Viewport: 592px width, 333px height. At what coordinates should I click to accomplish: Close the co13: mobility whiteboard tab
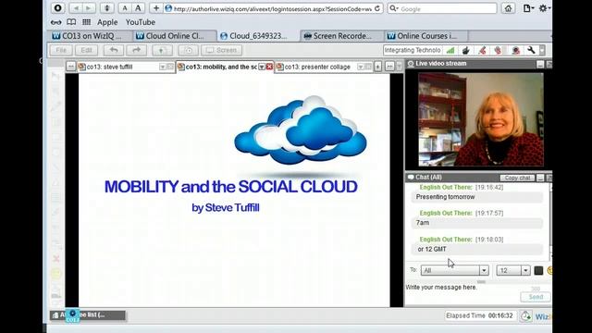pos(269,67)
